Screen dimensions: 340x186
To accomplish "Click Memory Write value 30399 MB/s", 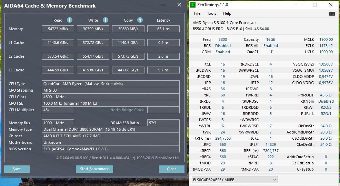I will pyautogui.click(x=93, y=29).
